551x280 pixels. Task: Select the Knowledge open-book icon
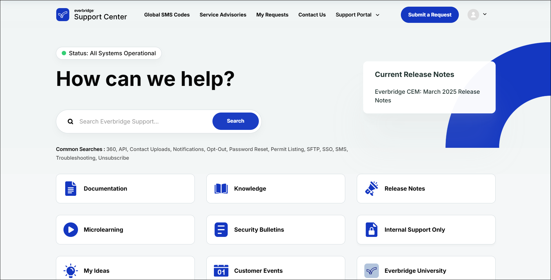(x=221, y=188)
